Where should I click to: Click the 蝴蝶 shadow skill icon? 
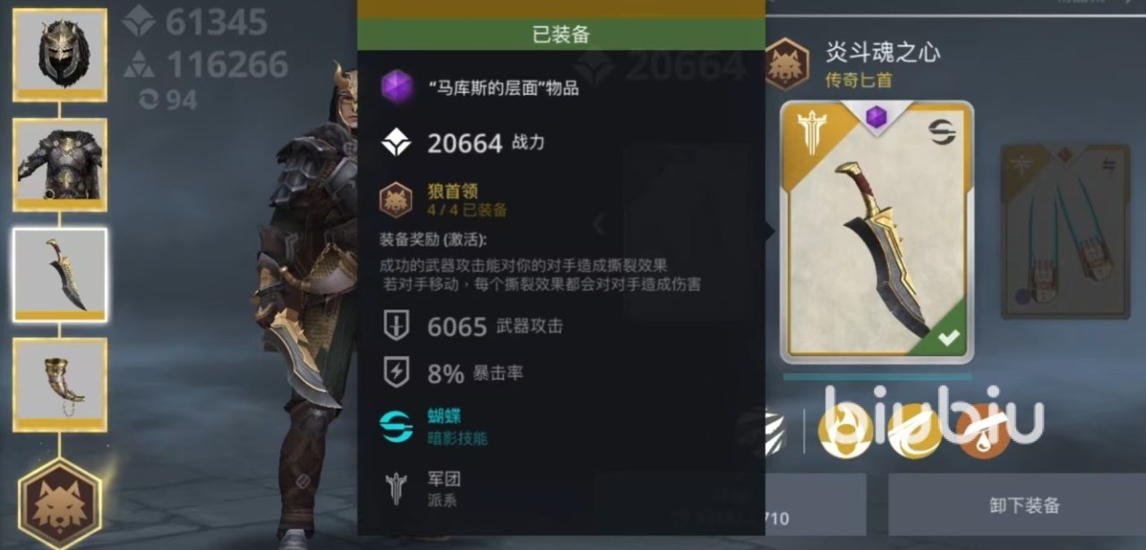pos(397,427)
